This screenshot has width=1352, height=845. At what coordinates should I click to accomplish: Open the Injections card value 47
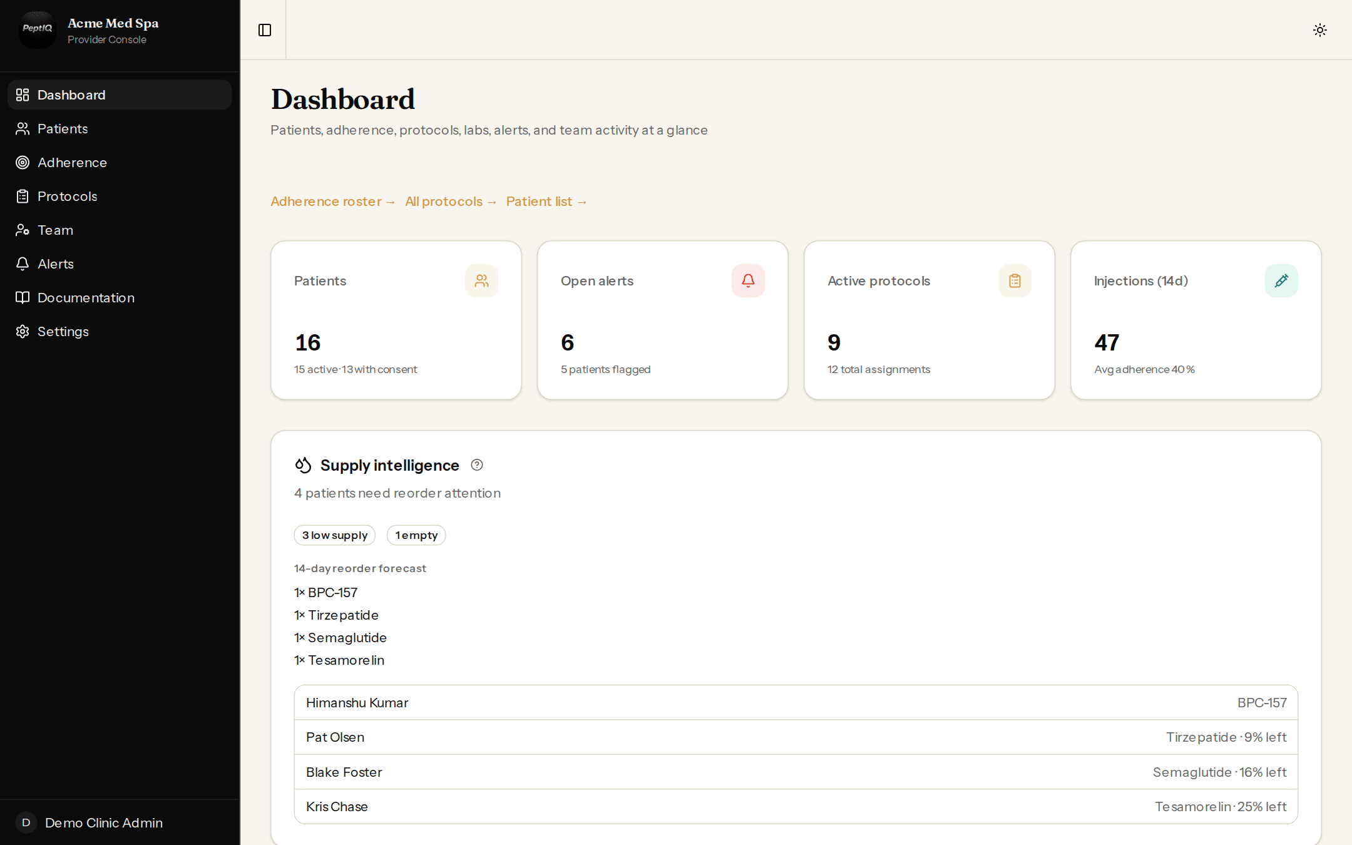pyautogui.click(x=1107, y=342)
